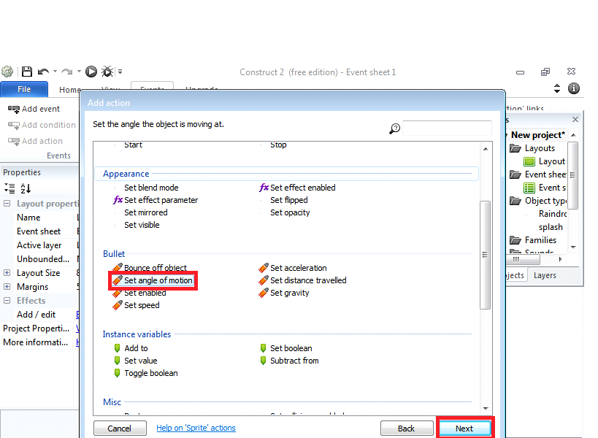Screen dimensions: 598x438
Task: Select the Layouts folder in project tree
Action: (532, 148)
